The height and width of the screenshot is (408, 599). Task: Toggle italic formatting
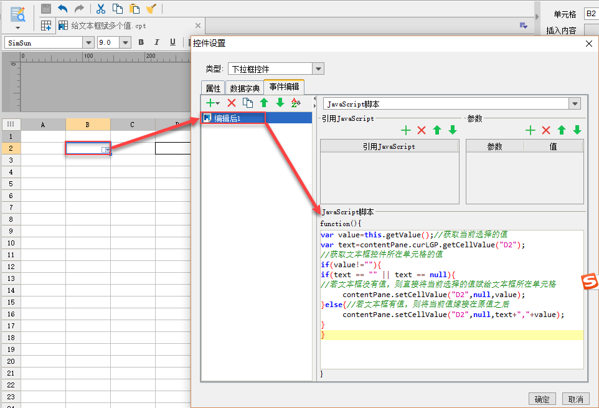coord(157,42)
